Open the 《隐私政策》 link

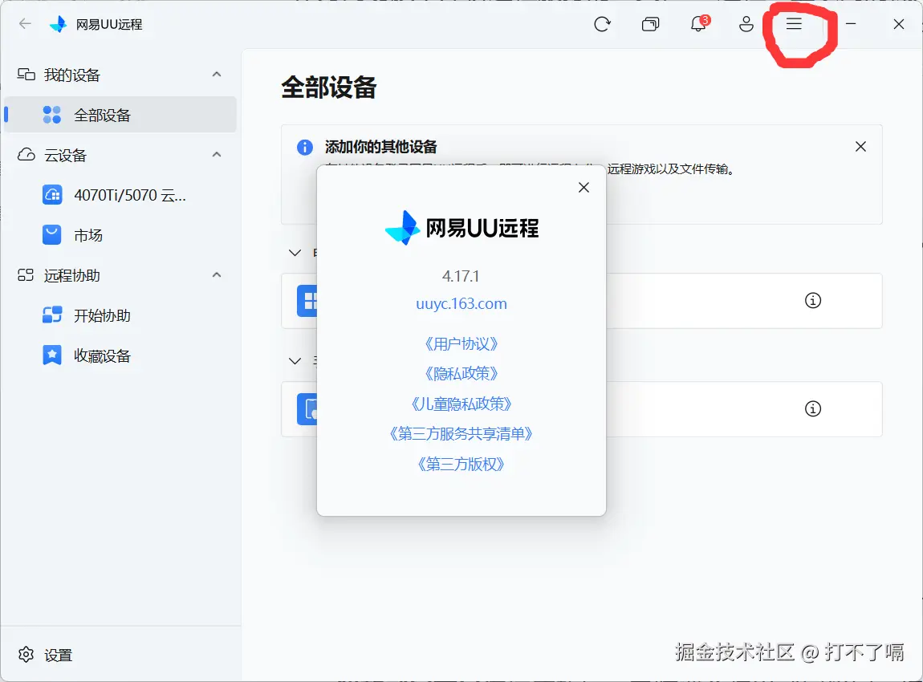[x=462, y=373]
